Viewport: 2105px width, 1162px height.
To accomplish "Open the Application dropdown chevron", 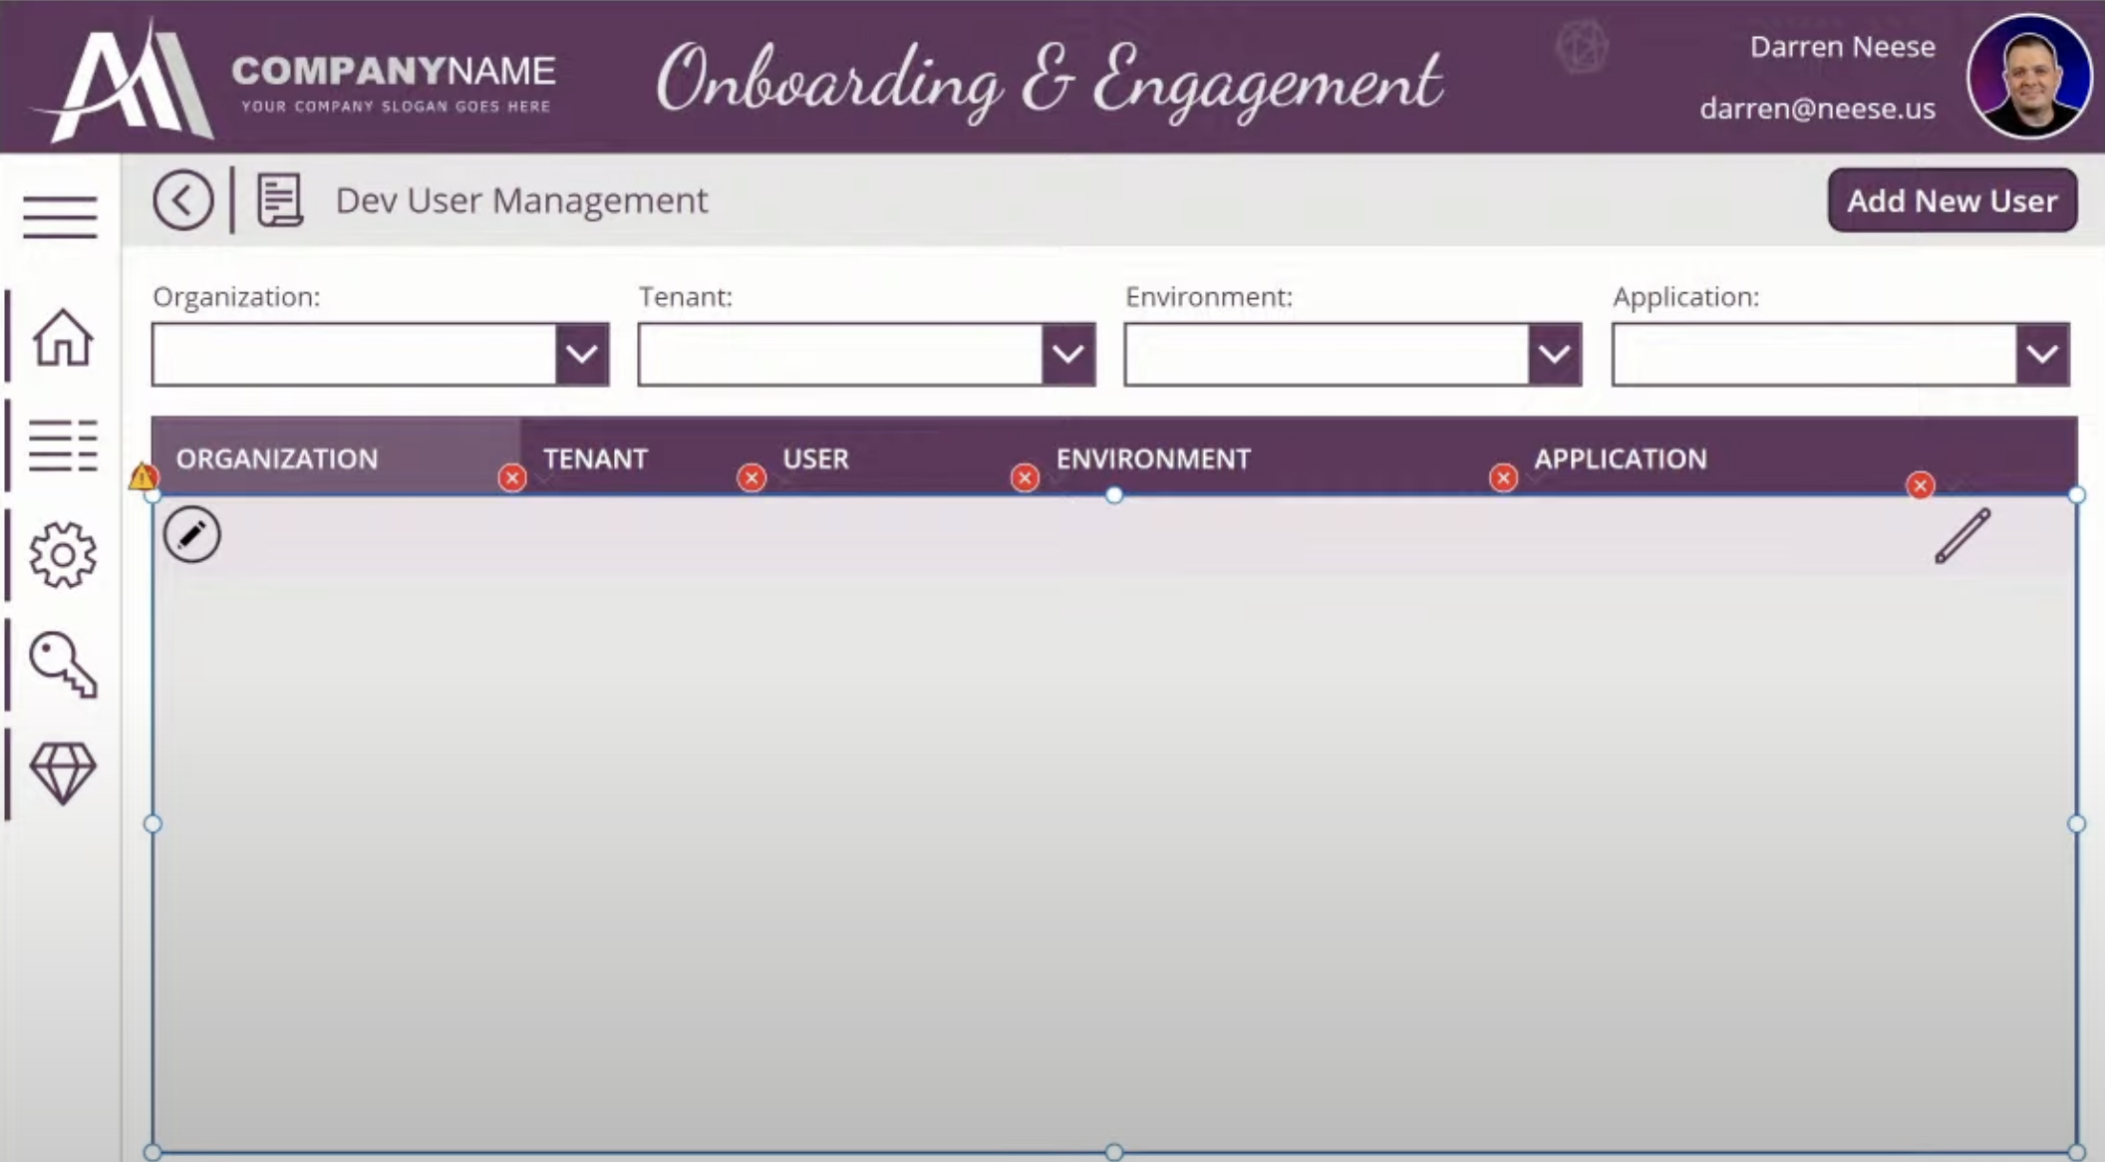I will tap(2041, 354).
